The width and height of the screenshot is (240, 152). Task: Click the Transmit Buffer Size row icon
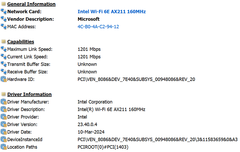pos(3,64)
